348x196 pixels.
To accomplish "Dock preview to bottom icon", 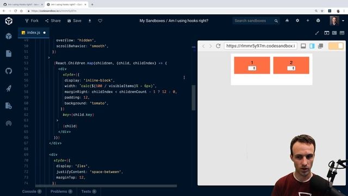I will coord(303,46).
